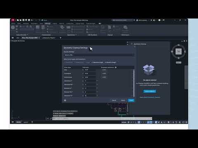Viewport: 198px width, 148px height.
Task: Select the Manage ribbon tab
Action: 48,23
